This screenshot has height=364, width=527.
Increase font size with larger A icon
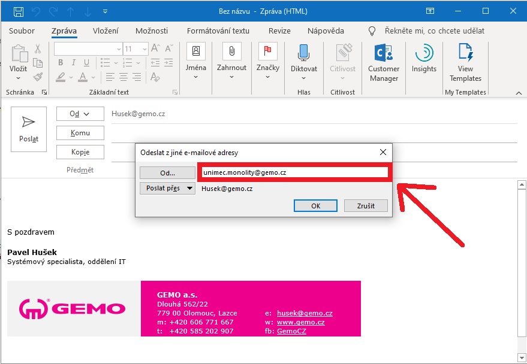(x=155, y=48)
